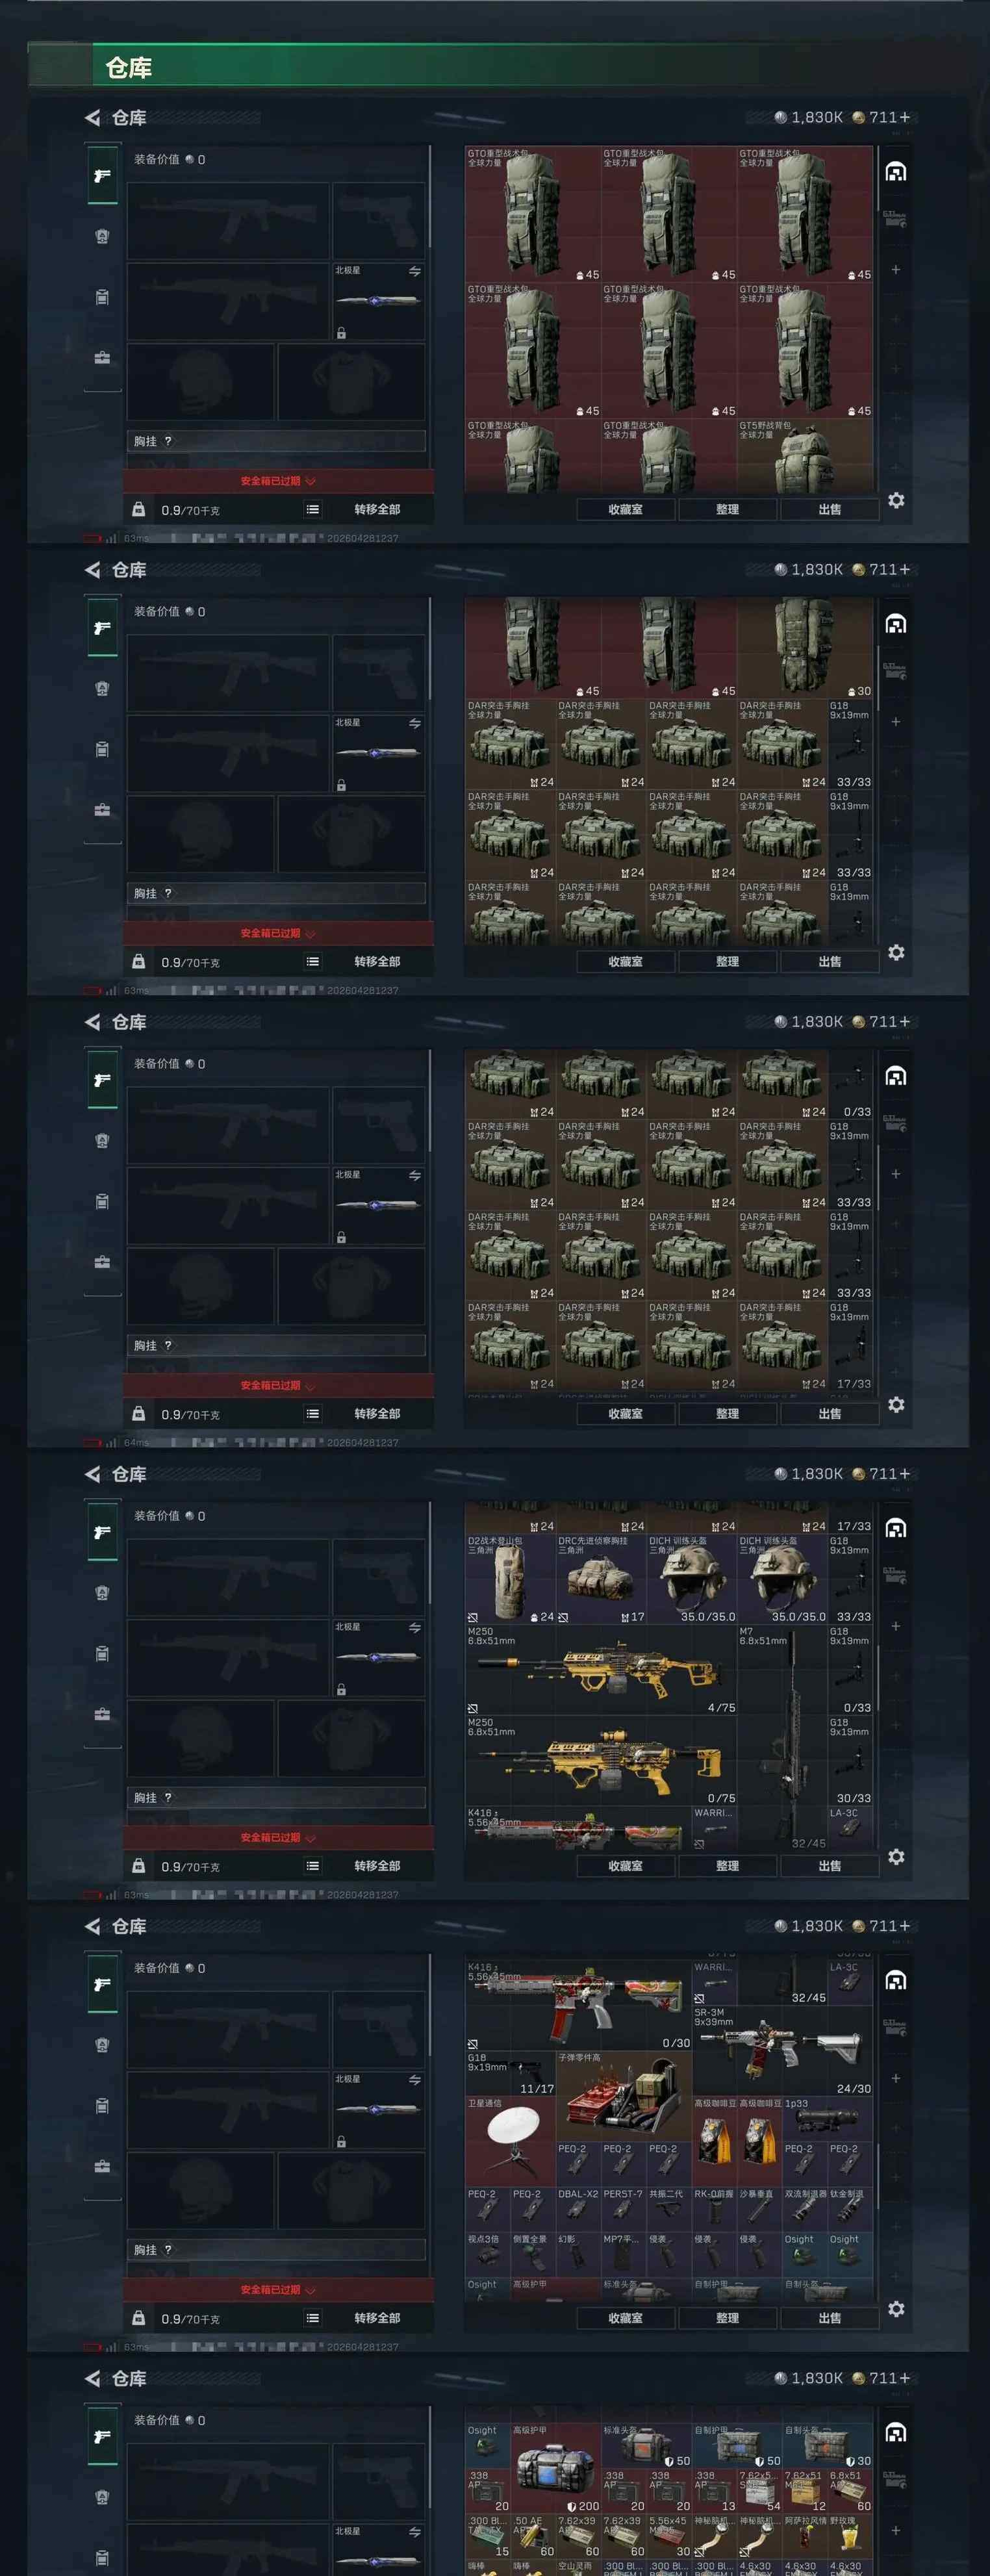Expand 胸挂 section left of M250 grid
990x2576 pixels.
[x=276, y=1797]
